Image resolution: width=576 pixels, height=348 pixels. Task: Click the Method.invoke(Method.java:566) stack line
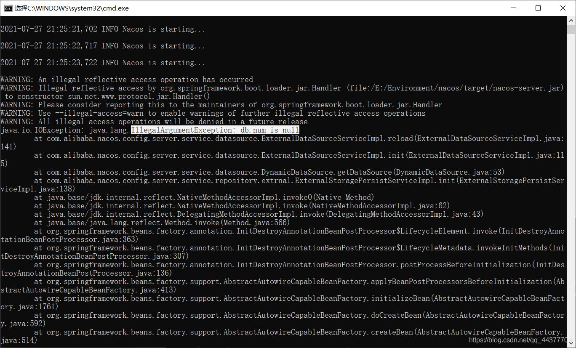tap(162, 223)
